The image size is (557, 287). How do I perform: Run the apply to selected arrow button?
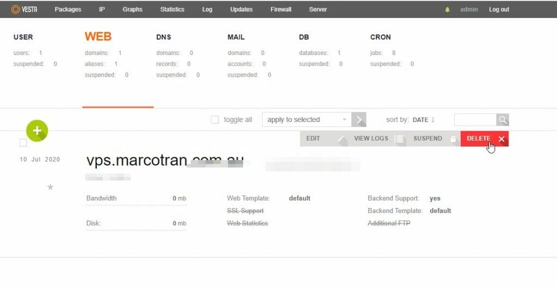(359, 120)
